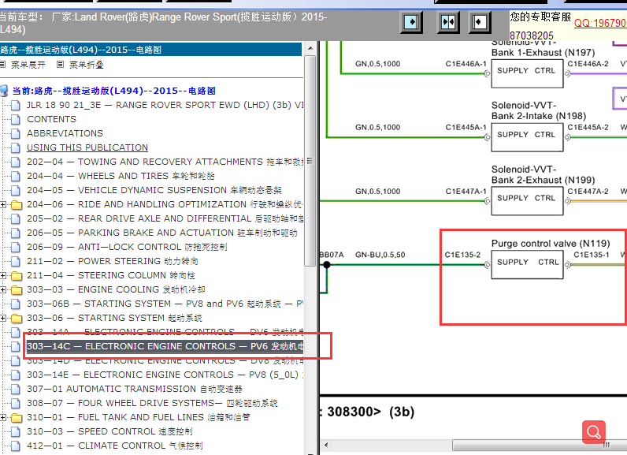The image size is (627, 455).
Task: Click the folder icon for 211-04 Steering Column
Action: [x=16, y=275]
